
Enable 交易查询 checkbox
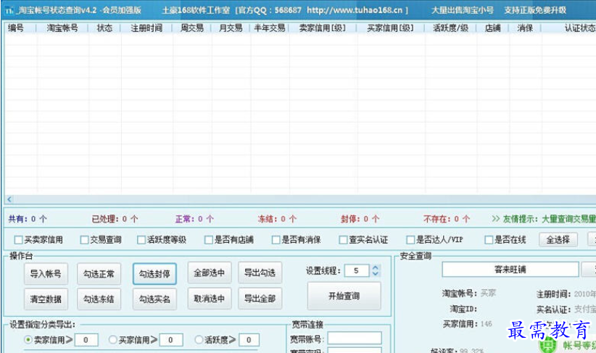84,240
